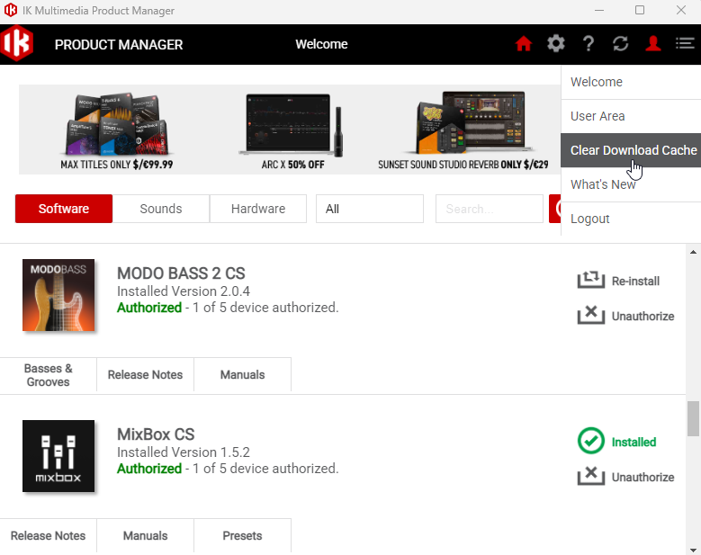The height and width of the screenshot is (555, 701).
Task: Open What's New menu entry
Action: pos(631,184)
